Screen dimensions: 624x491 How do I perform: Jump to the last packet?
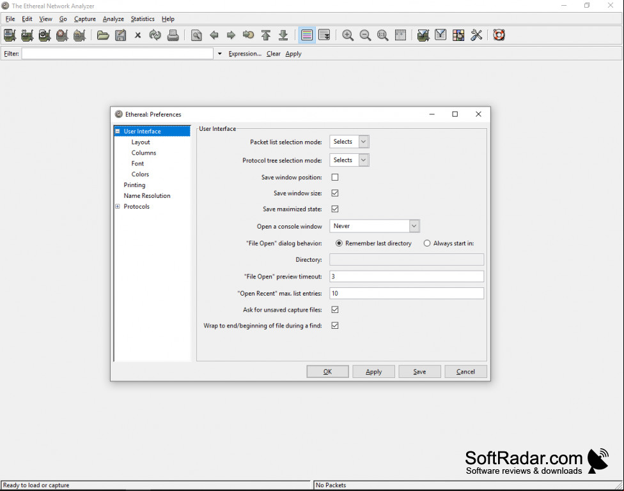(x=283, y=35)
